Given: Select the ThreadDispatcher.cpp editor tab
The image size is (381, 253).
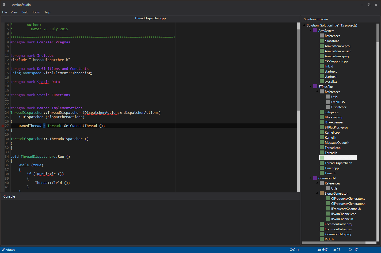Looking at the screenshot, I should pyautogui.click(x=150, y=18).
